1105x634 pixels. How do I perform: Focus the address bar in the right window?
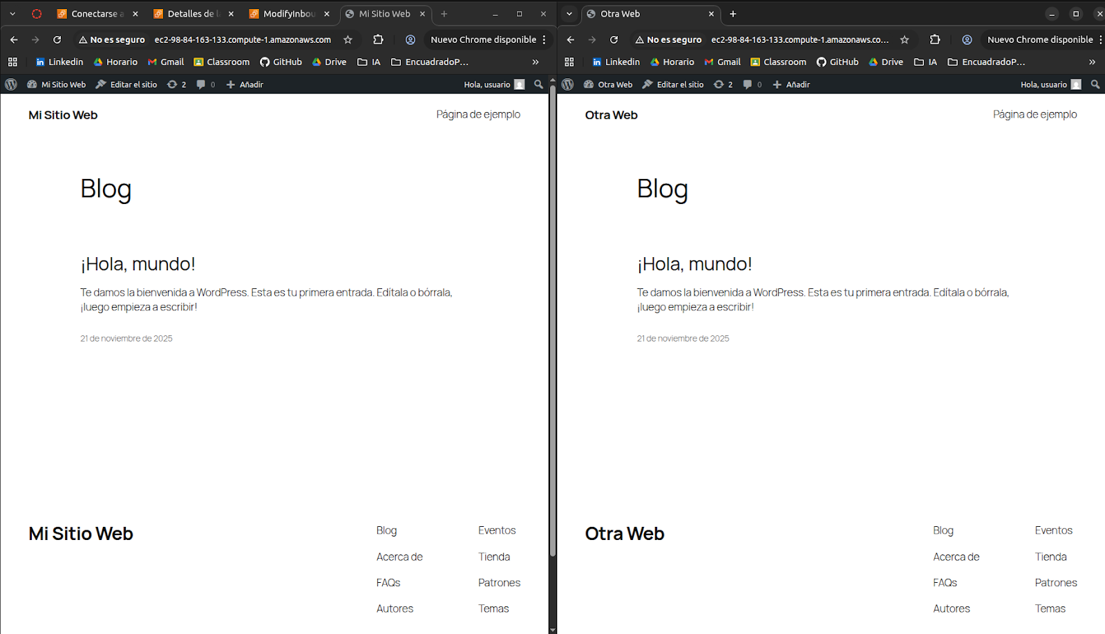(x=800, y=40)
